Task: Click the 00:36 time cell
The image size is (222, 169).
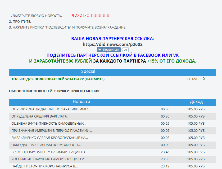Action: (x=165, y=116)
